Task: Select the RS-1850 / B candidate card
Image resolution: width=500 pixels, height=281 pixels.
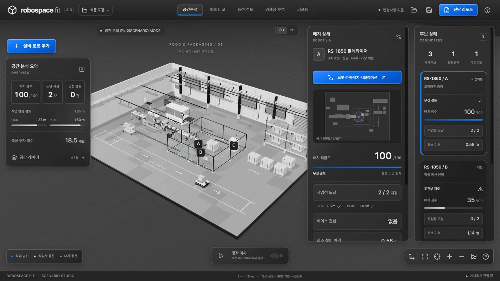Action: (454, 201)
